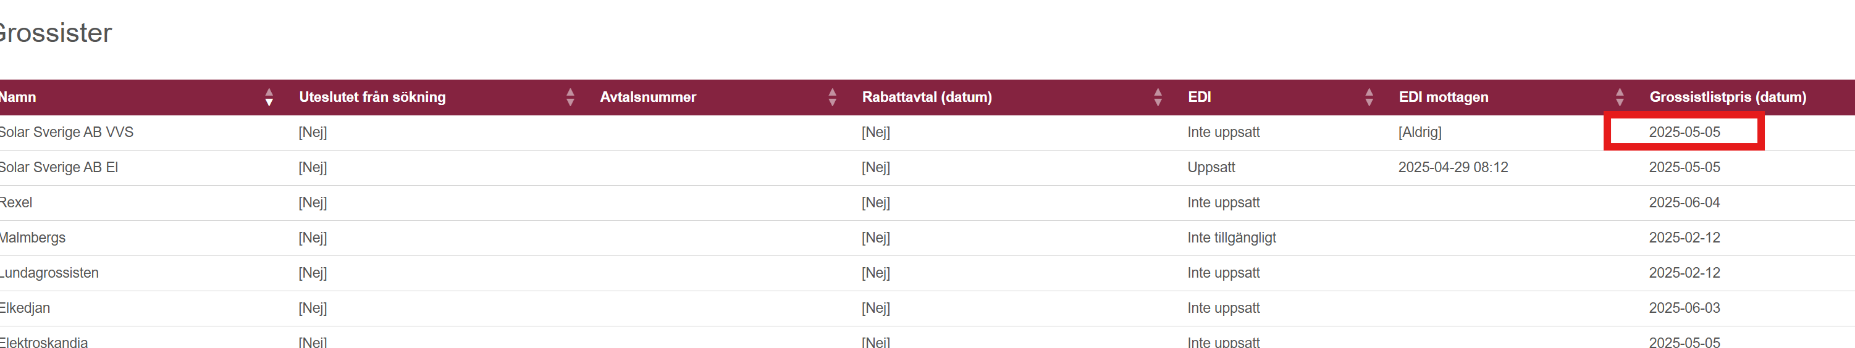Click EDI mottagen value 2025-04-29 08:12
The width and height of the screenshot is (1855, 348).
point(1452,168)
